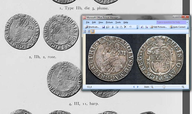The height and width of the screenshot is (114, 192).
Task: Maximize the Picture Manager window
Action: 179,17
